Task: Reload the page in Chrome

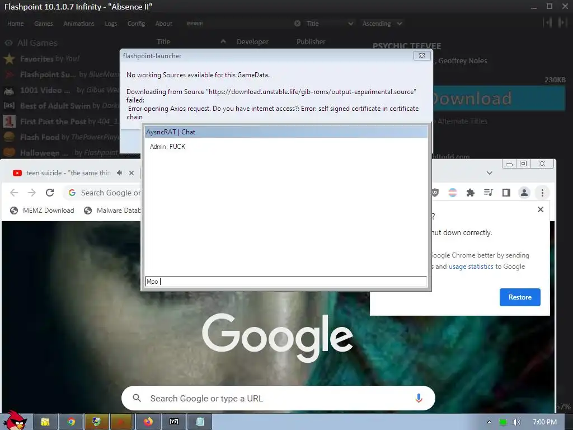Action: click(x=50, y=193)
